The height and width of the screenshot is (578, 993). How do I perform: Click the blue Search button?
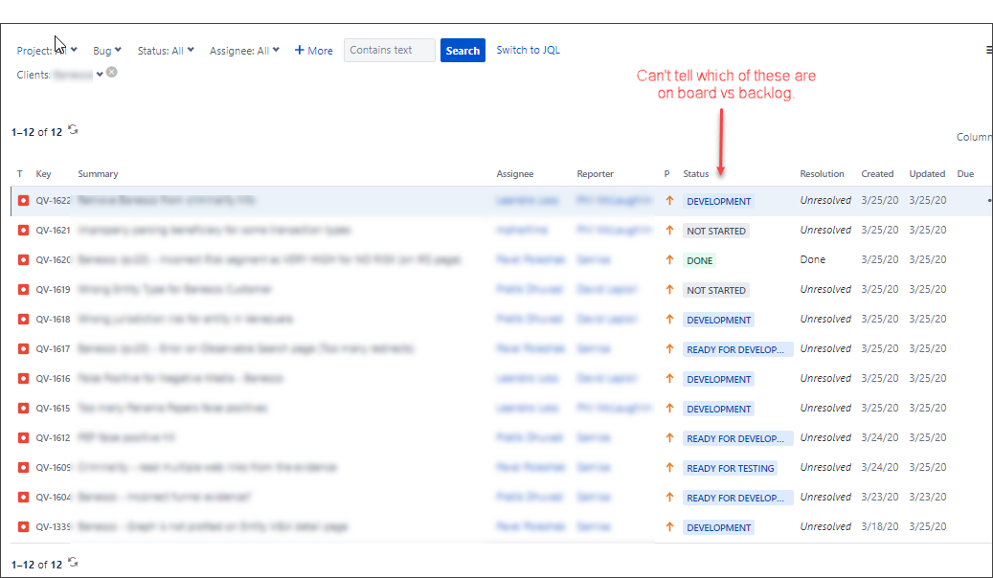[463, 51]
